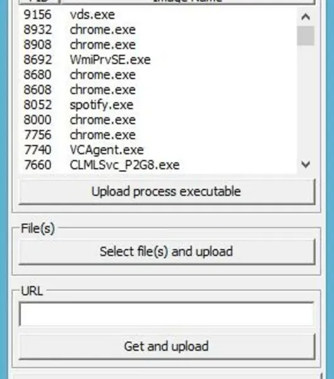Click the PID column header
The image size is (334, 379).
[39, 1]
